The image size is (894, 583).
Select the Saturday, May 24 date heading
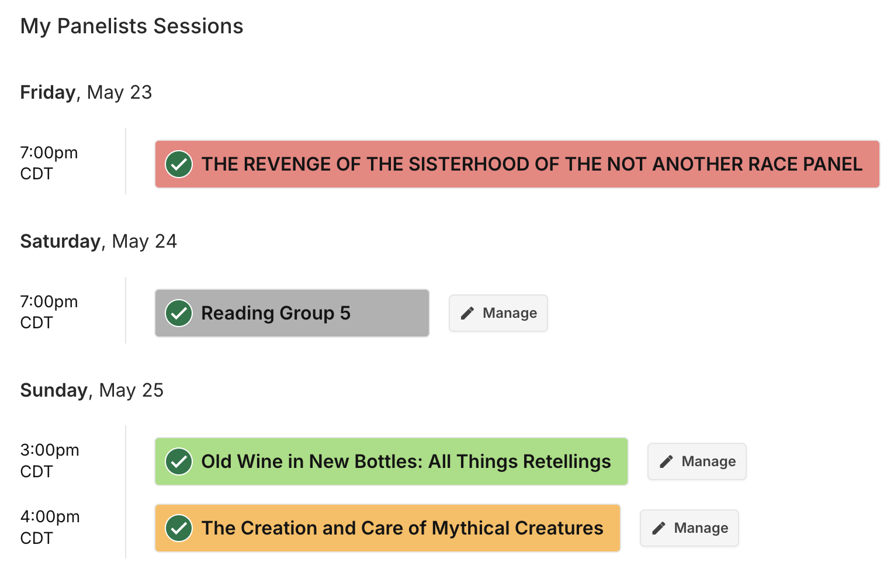coord(98,241)
